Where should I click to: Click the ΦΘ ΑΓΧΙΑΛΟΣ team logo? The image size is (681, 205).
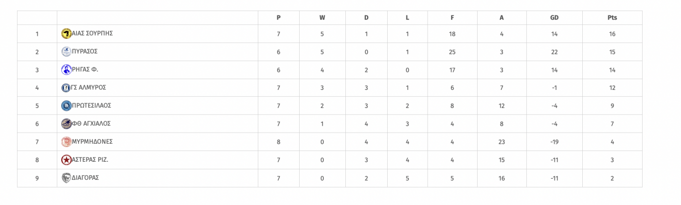[x=66, y=123]
